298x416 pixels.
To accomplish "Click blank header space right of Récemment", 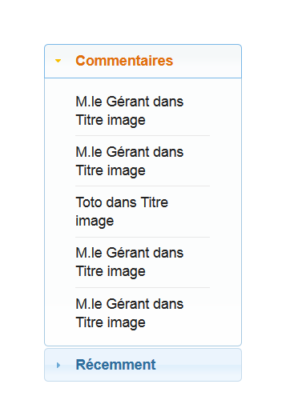I will (x=198, y=365).
